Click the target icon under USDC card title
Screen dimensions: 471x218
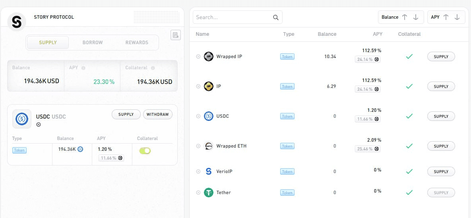pos(39,125)
